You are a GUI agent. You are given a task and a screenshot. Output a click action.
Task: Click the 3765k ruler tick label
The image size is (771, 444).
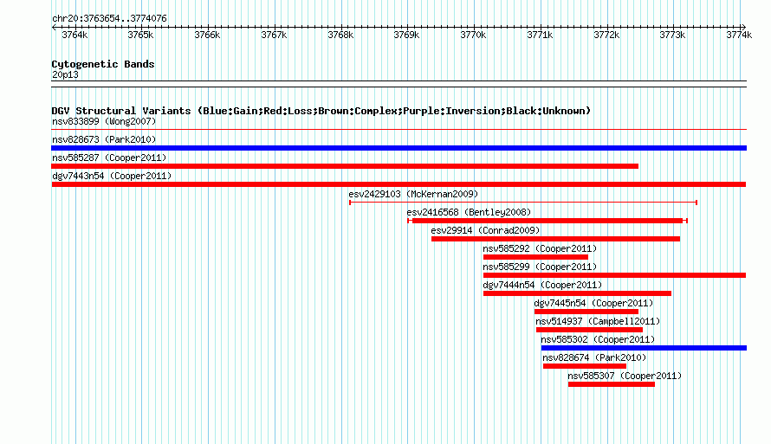pyautogui.click(x=140, y=35)
